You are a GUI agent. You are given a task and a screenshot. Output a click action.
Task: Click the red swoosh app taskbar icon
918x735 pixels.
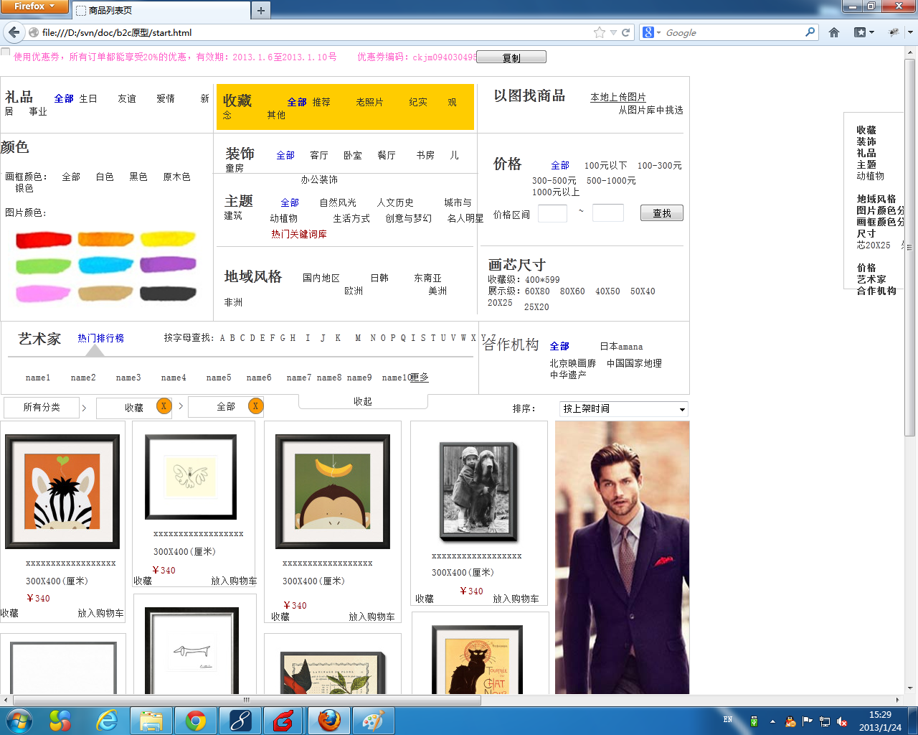tap(284, 721)
